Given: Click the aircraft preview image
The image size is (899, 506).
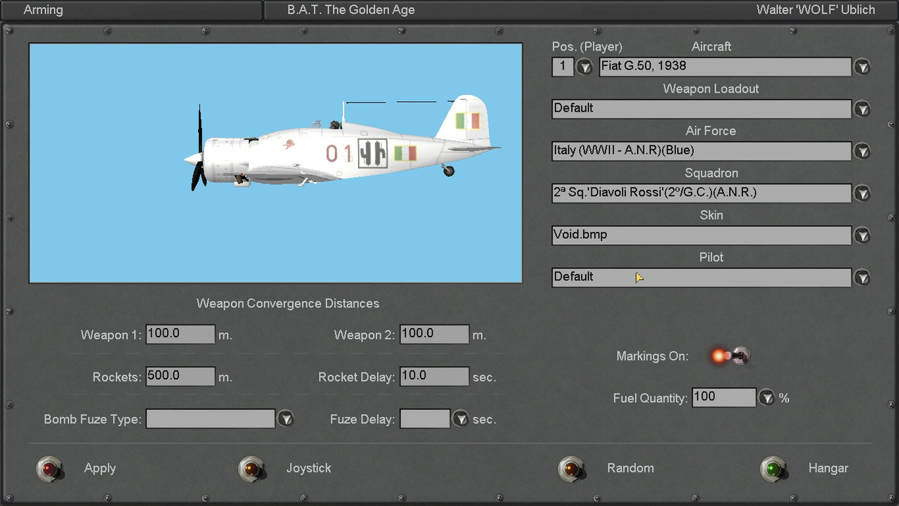Looking at the screenshot, I should pyautogui.click(x=275, y=163).
